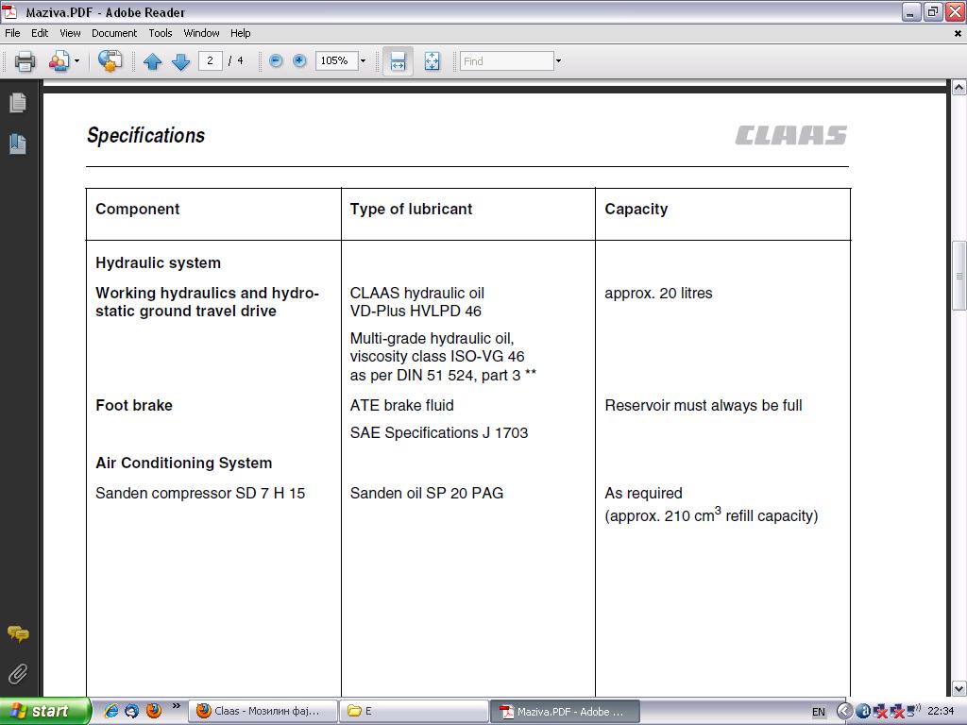The image size is (967, 725).
Task: Launch the second Quick Launch browser icon
Action: 132,711
